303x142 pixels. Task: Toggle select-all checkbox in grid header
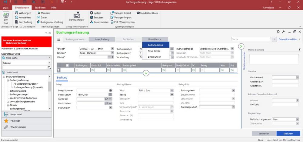(x=67, y=66)
